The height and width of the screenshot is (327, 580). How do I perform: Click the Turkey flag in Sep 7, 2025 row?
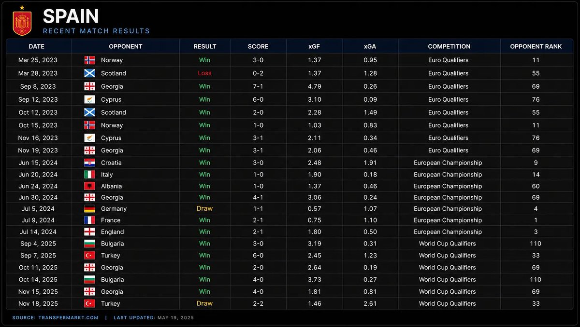click(90, 256)
